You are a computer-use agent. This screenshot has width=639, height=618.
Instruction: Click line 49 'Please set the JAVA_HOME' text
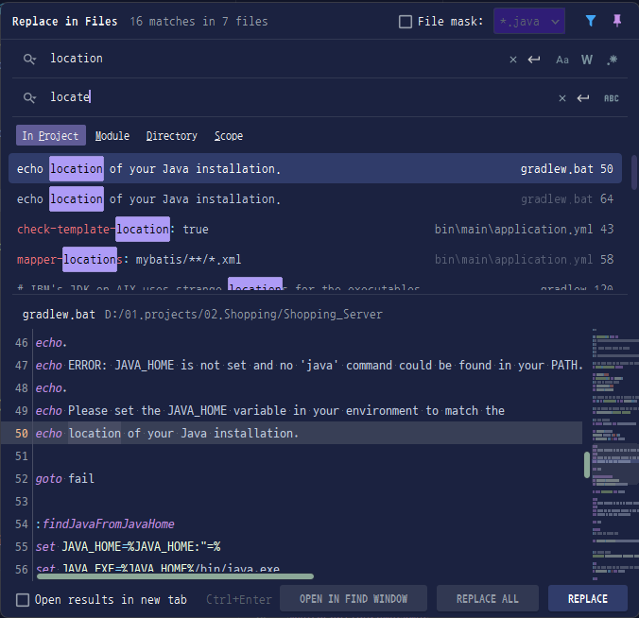(x=147, y=410)
